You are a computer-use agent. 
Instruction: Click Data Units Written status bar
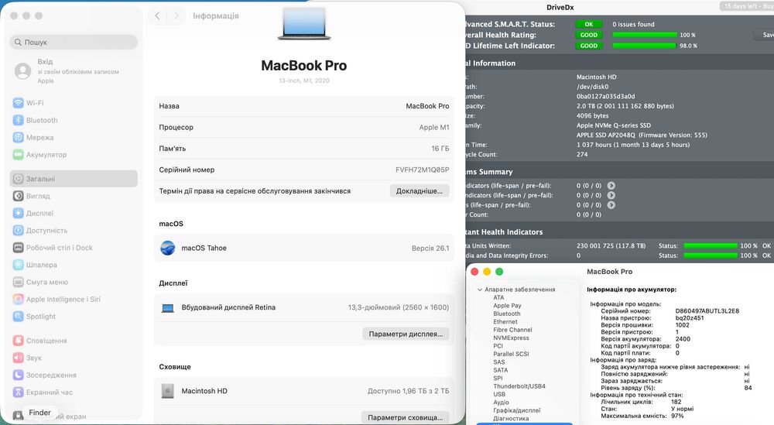[710, 246]
